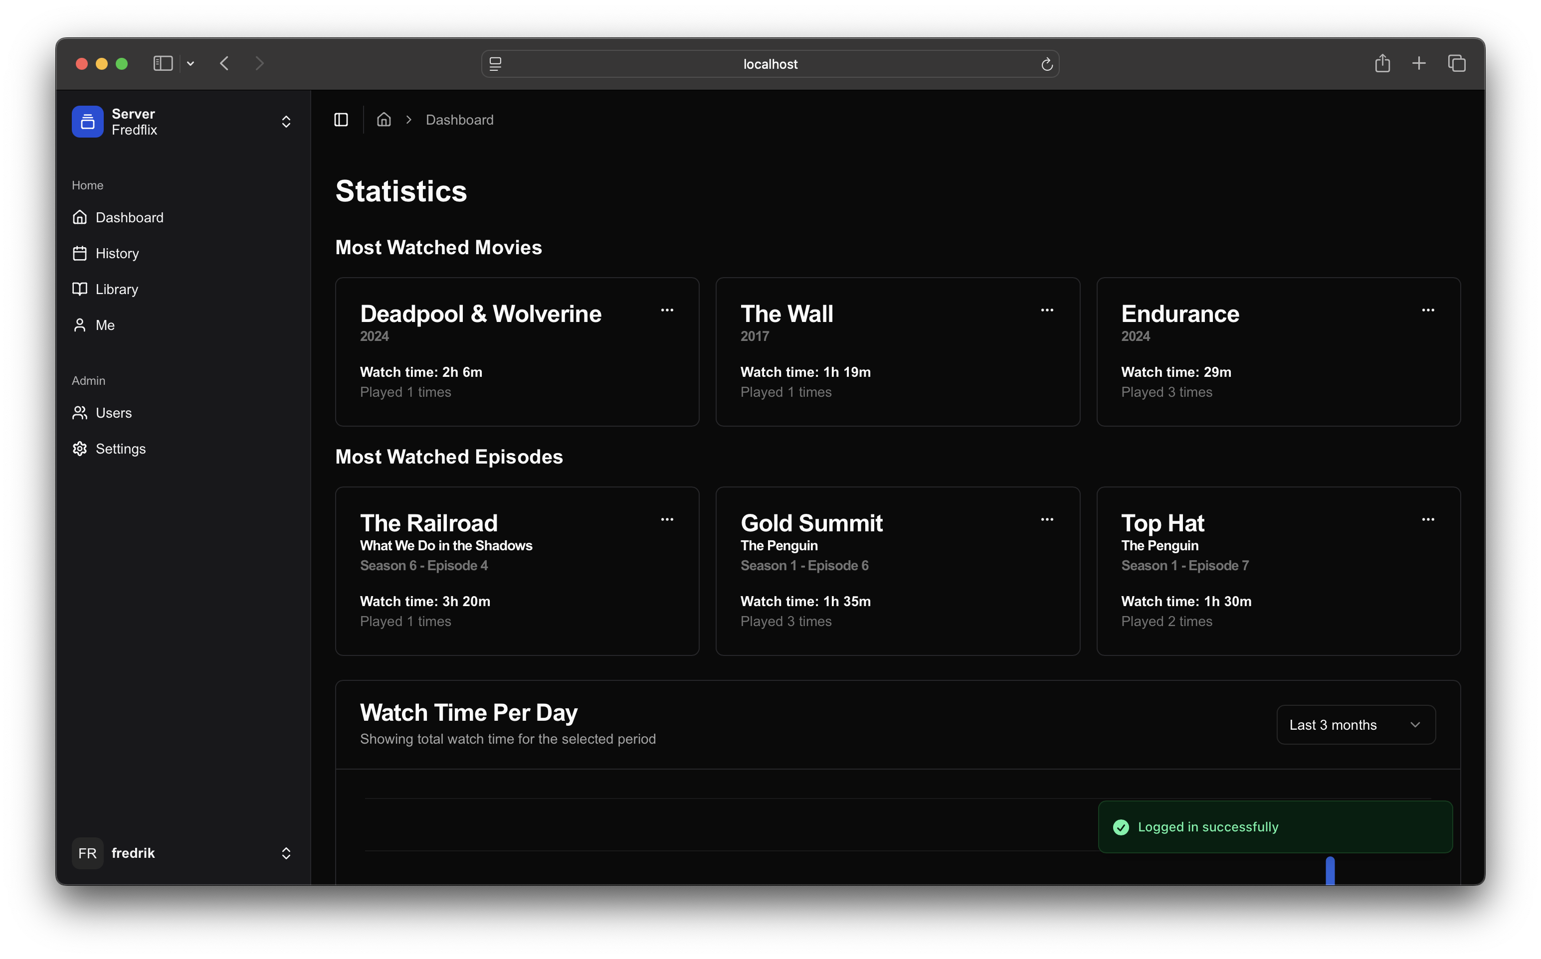Click the Watch Time Per Day heading
This screenshot has height=959, width=1541.
469,712
